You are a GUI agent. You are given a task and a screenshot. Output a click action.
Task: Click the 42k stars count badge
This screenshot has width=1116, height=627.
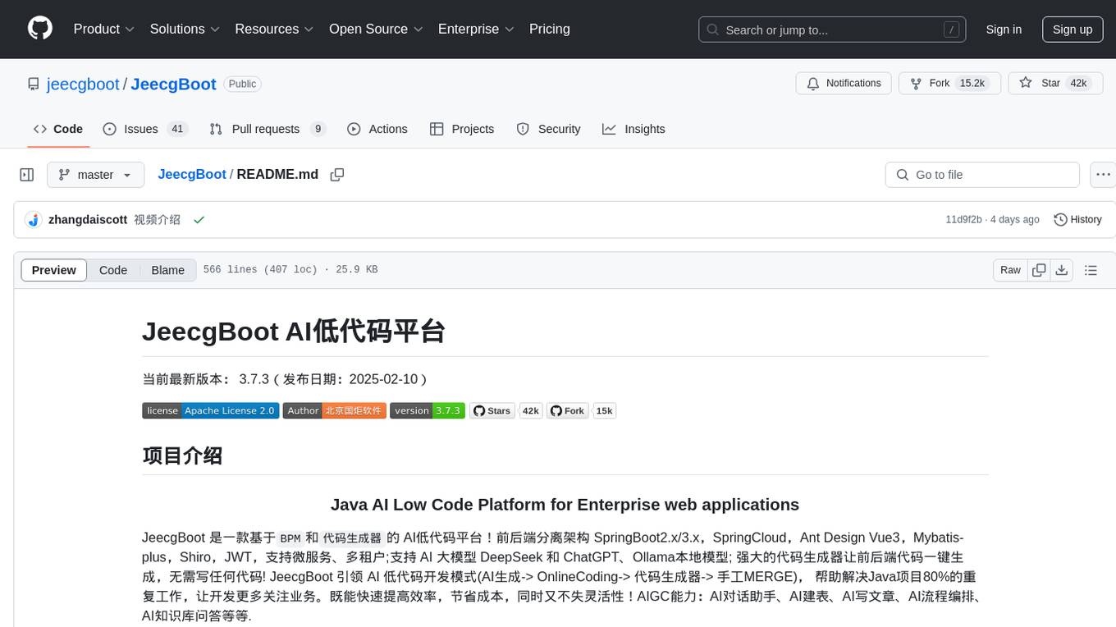pos(531,411)
